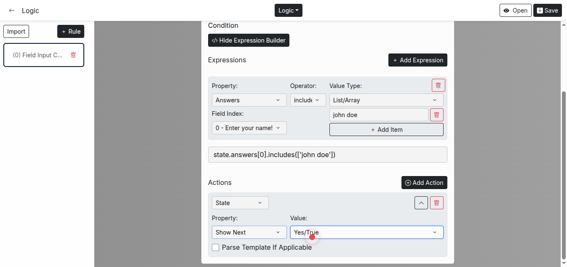Remove the 'john doe' list item

436,115
